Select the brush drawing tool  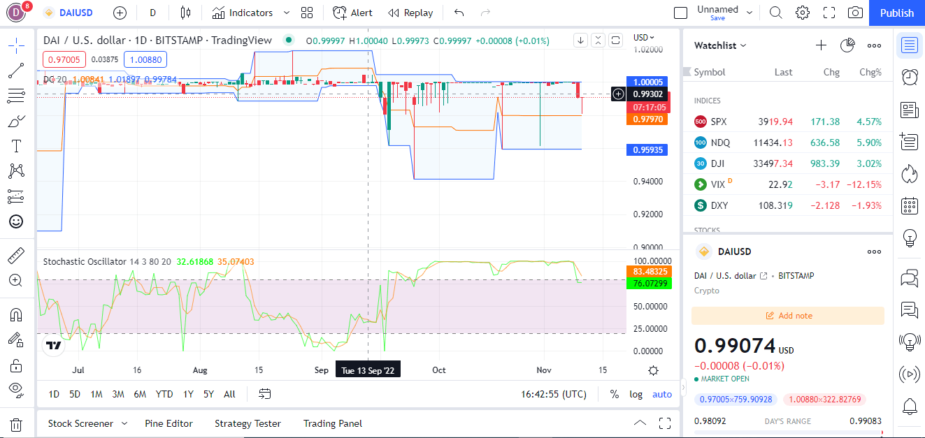pyautogui.click(x=16, y=121)
